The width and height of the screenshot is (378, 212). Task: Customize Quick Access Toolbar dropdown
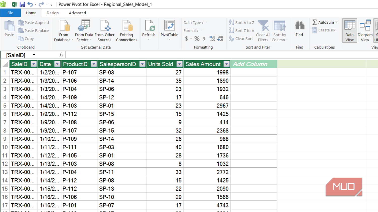click(51, 5)
